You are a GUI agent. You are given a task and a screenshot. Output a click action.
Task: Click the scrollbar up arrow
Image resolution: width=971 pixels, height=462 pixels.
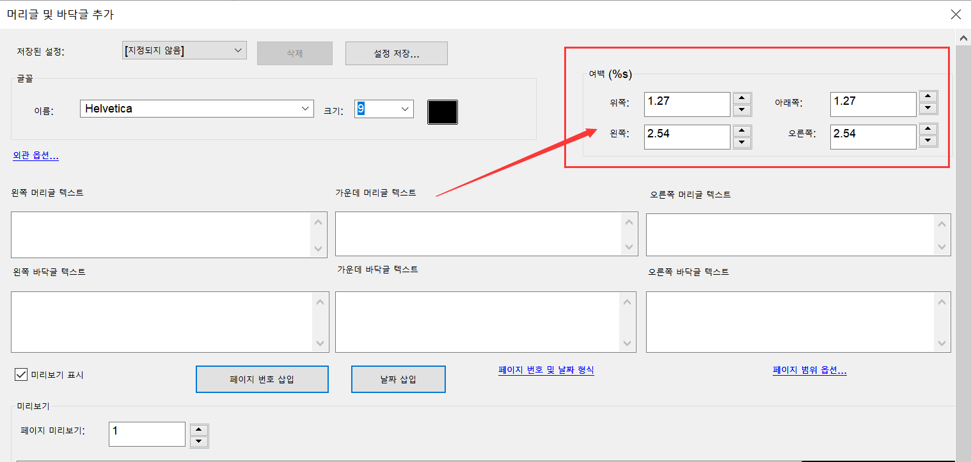pyautogui.click(x=963, y=37)
